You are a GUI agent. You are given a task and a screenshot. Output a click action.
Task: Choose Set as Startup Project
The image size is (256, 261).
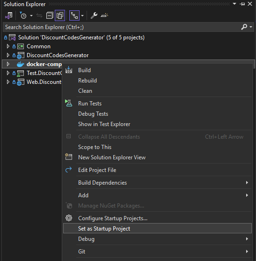pyautogui.click(x=157, y=228)
